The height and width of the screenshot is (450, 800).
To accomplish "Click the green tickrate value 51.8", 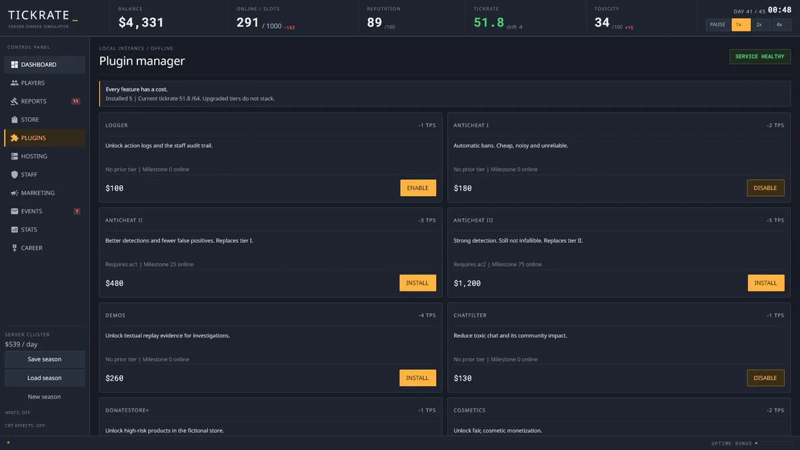I will coord(489,23).
